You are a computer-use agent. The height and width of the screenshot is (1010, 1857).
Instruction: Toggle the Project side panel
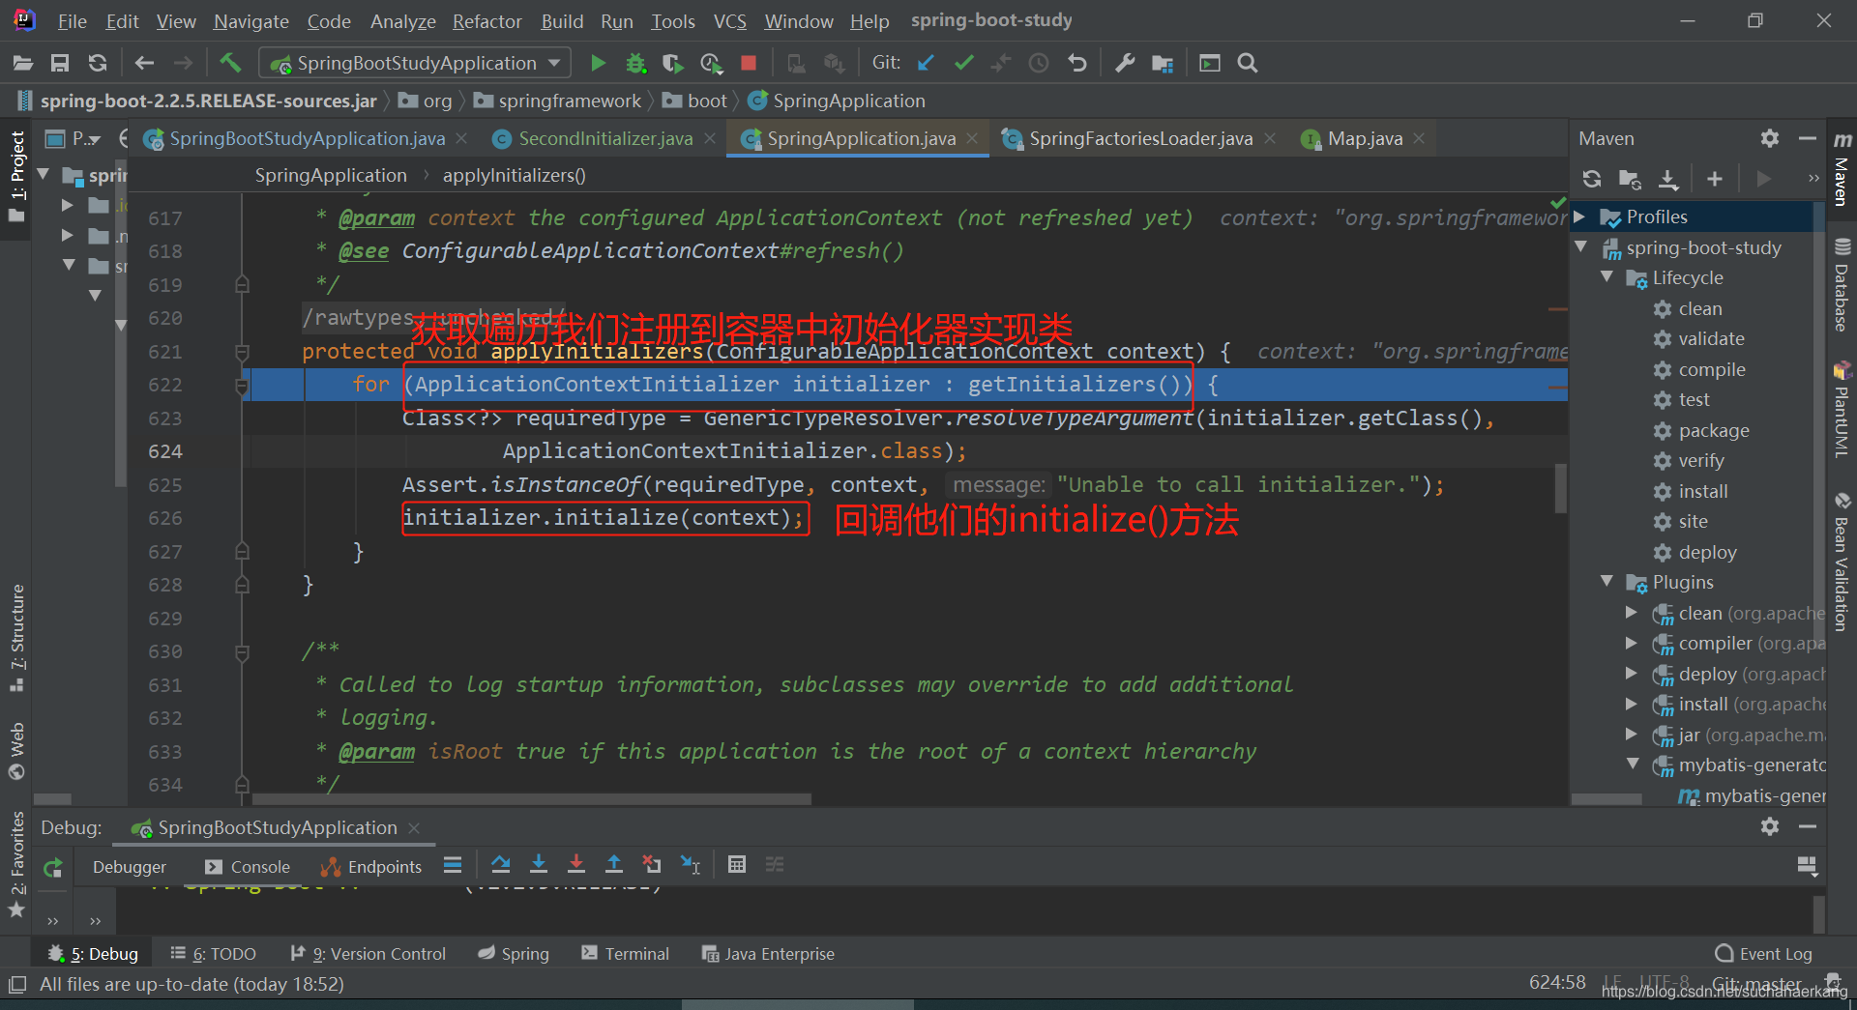tap(16, 176)
